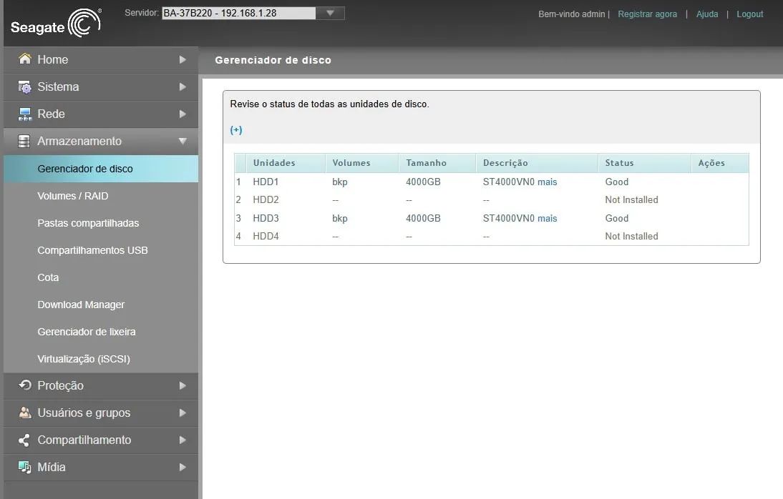Click the Sistema gear icon
The width and height of the screenshot is (783, 499).
[24, 87]
